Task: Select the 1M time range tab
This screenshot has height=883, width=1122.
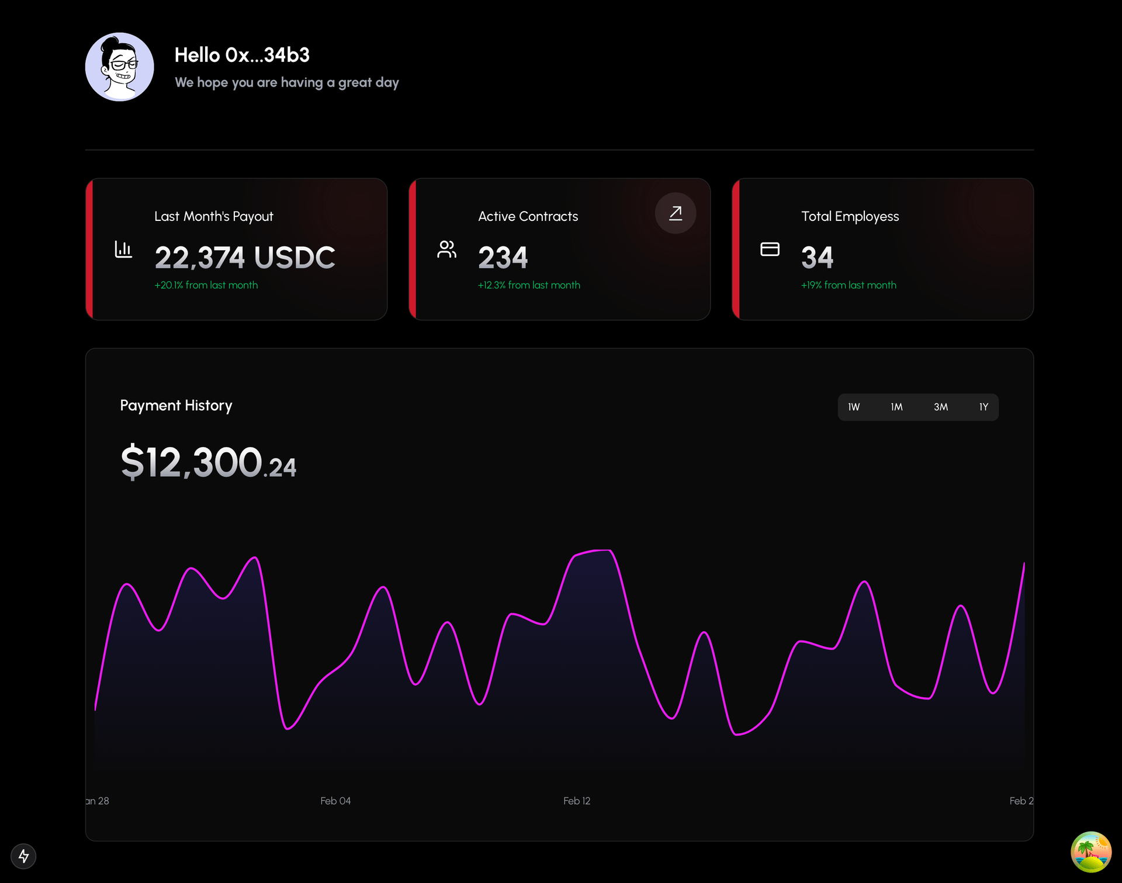Action: [896, 407]
